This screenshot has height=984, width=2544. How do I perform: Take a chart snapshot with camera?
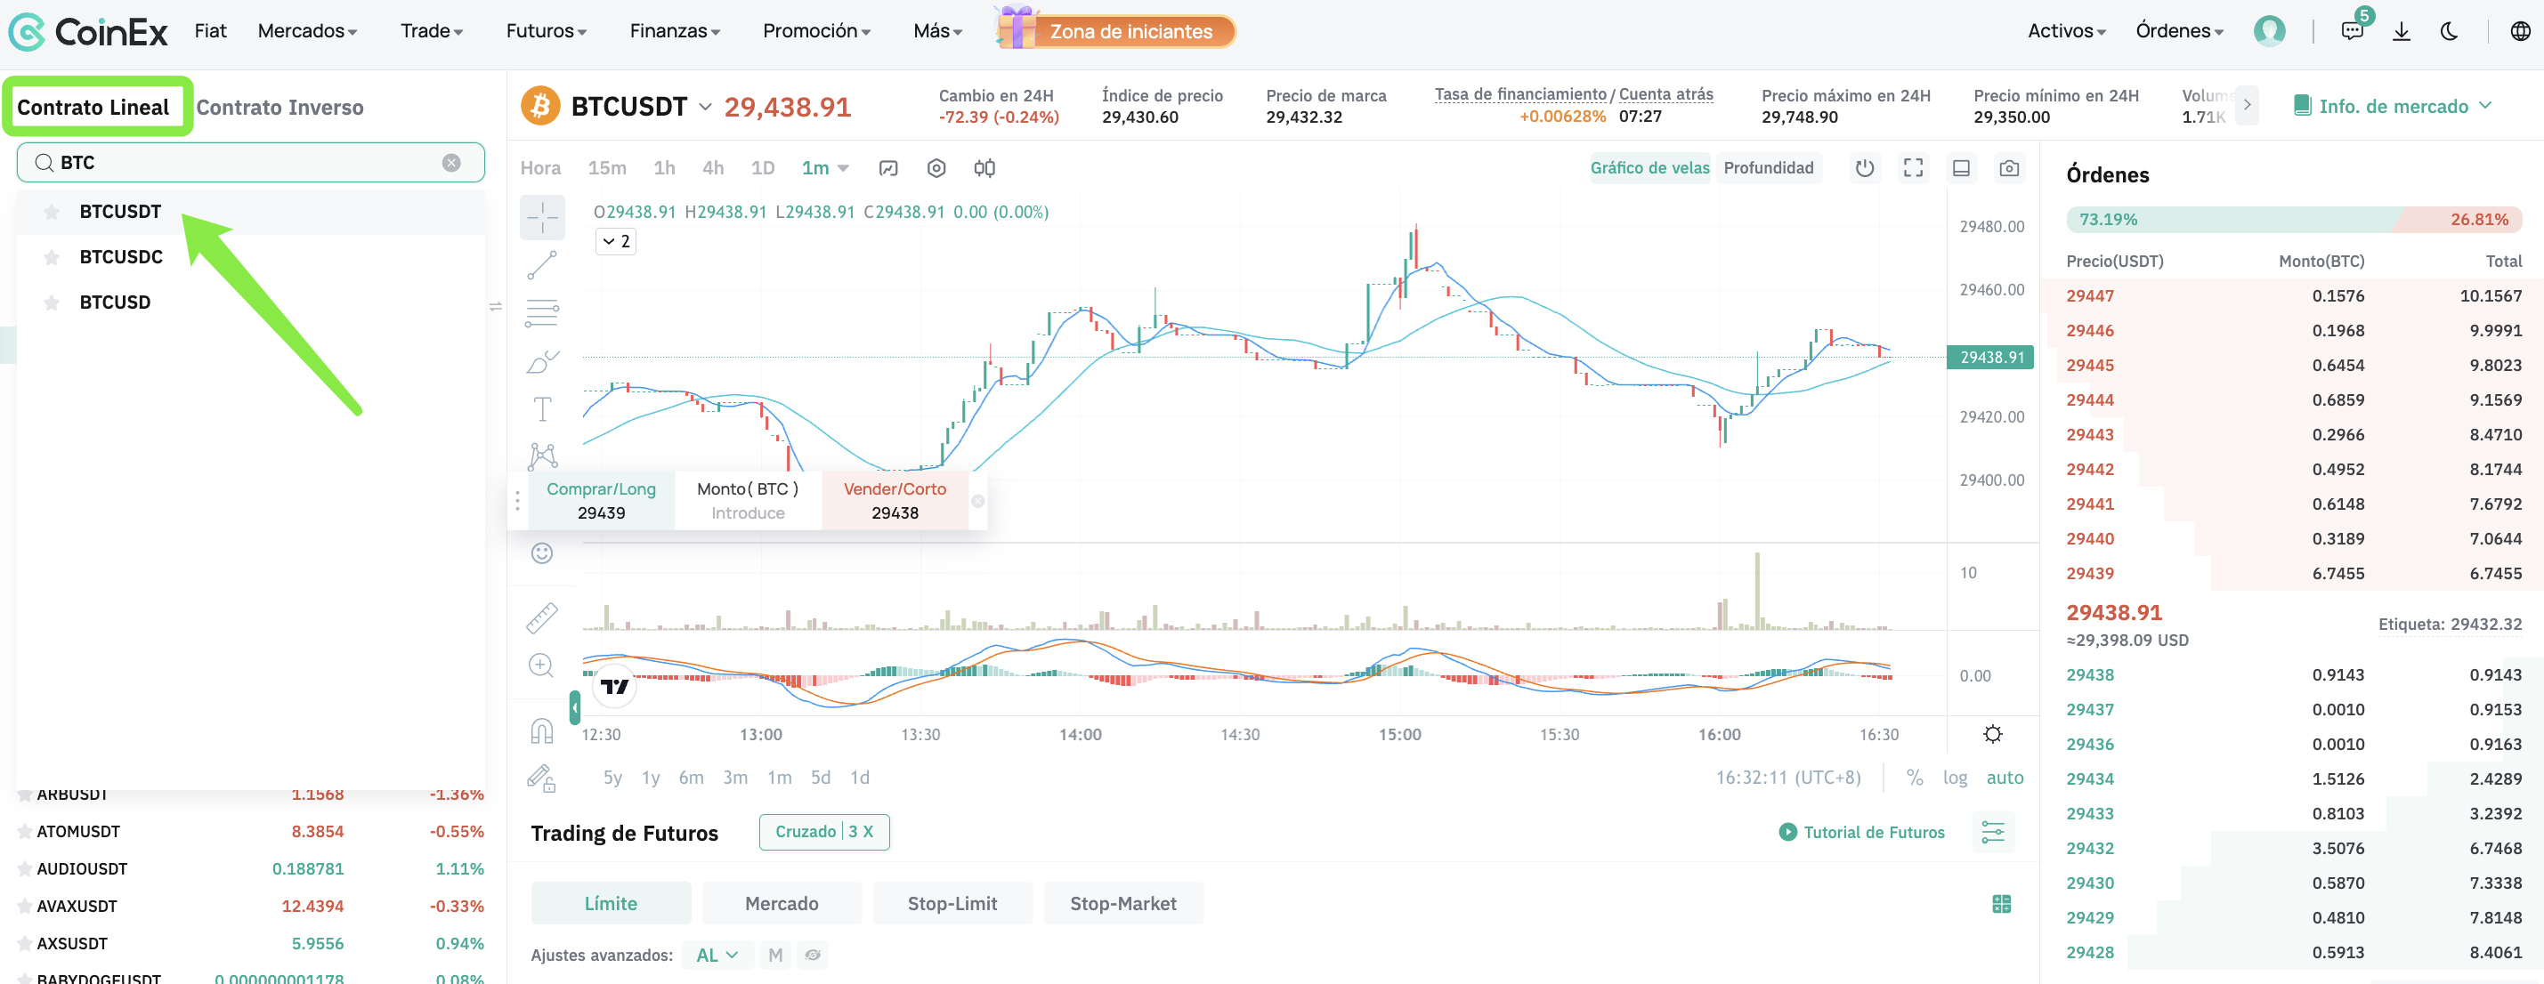pyautogui.click(x=2009, y=169)
